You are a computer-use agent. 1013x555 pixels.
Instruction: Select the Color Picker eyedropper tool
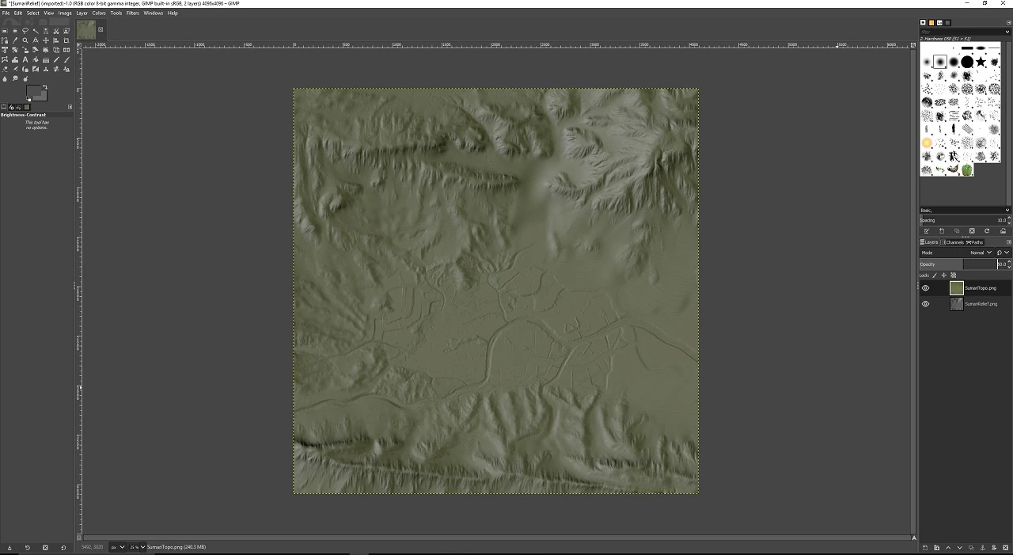[15, 40]
